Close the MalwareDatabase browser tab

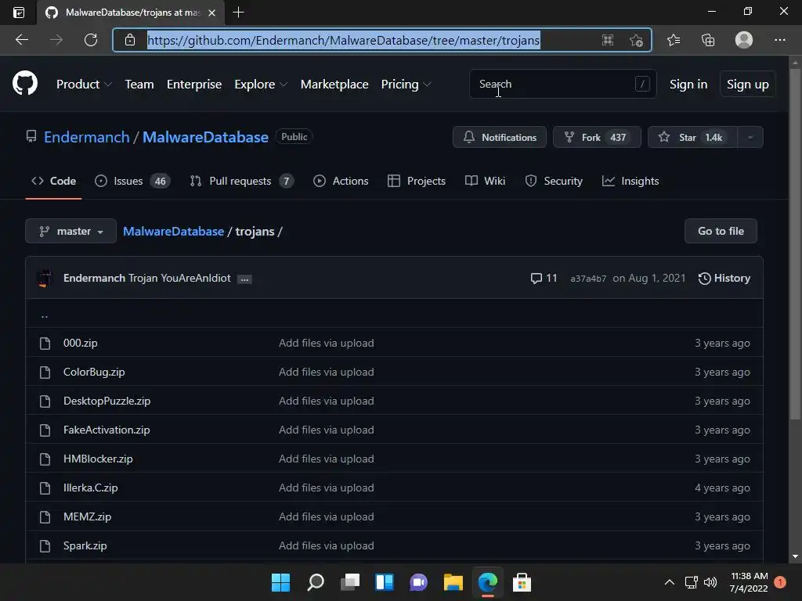click(x=211, y=13)
